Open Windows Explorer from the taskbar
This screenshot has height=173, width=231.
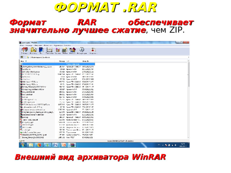pyautogui.click(x=31, y=145)
